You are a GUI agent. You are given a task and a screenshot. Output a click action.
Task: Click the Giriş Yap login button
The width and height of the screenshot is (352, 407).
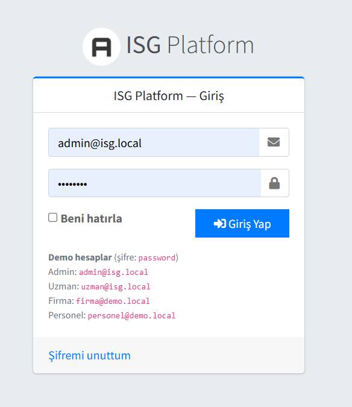[242, 223]
